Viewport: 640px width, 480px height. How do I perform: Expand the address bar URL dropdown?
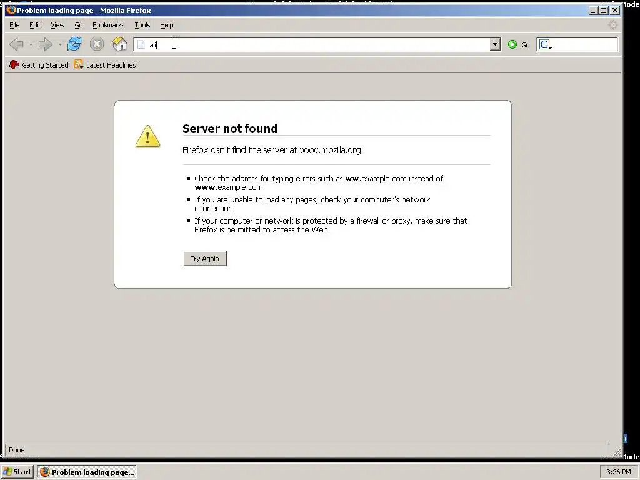[x=495, y=44]
